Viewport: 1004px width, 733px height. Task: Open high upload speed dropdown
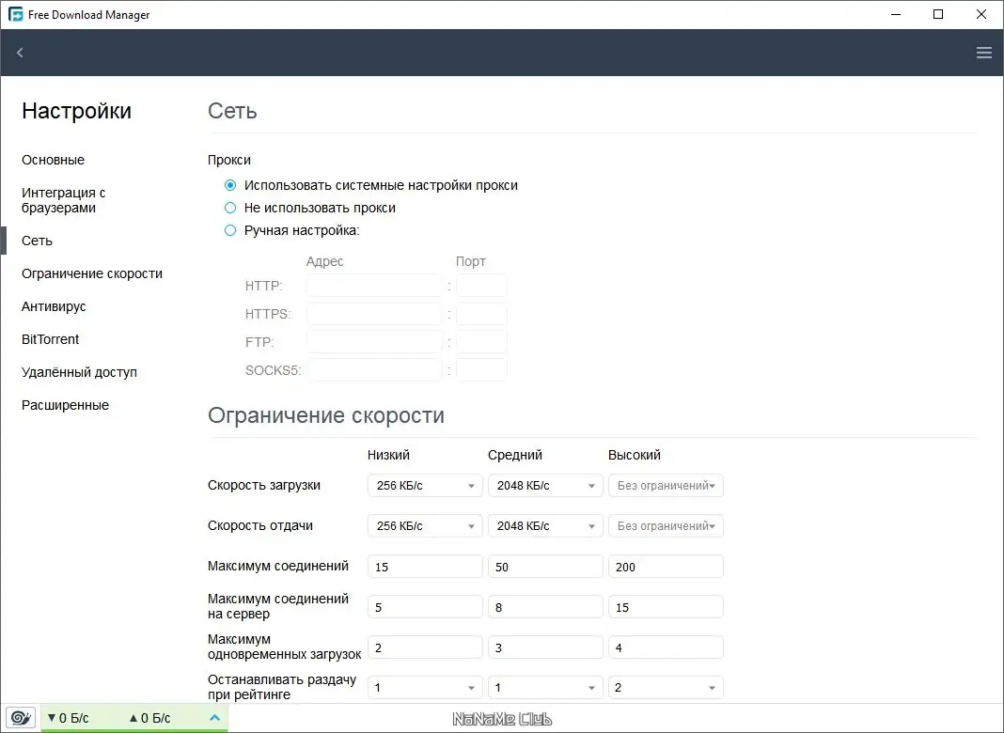[666, 525]
